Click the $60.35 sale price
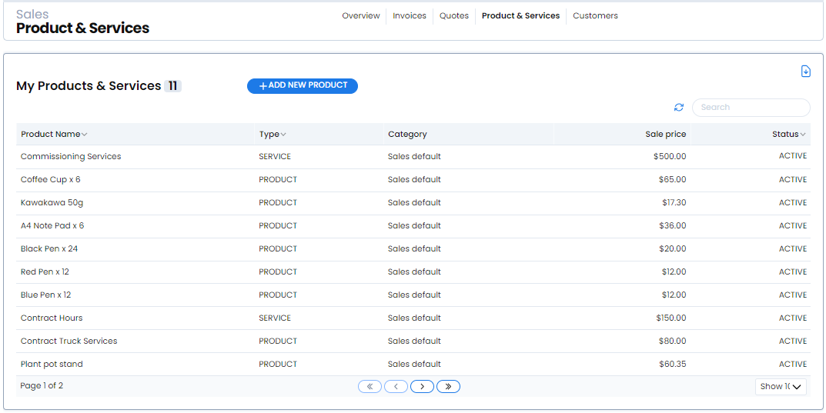 click(x=672, y=364)
